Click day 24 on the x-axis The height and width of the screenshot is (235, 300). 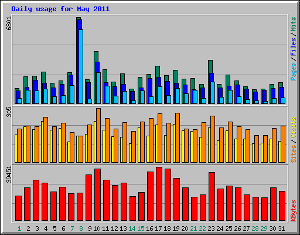click(x=220, y=229)
